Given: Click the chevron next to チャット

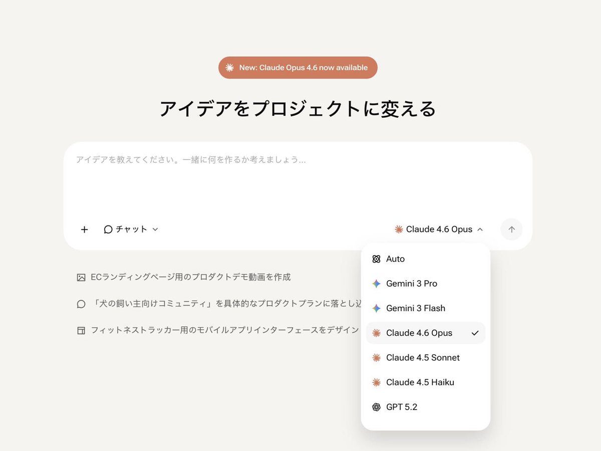Looking at the screenshot, I should 155,229.
